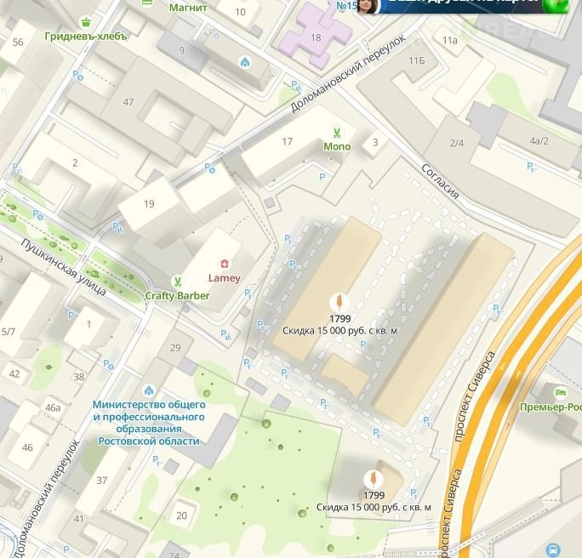
Task: Click the avatar photo in top banner
Action: tap(368, 5)
